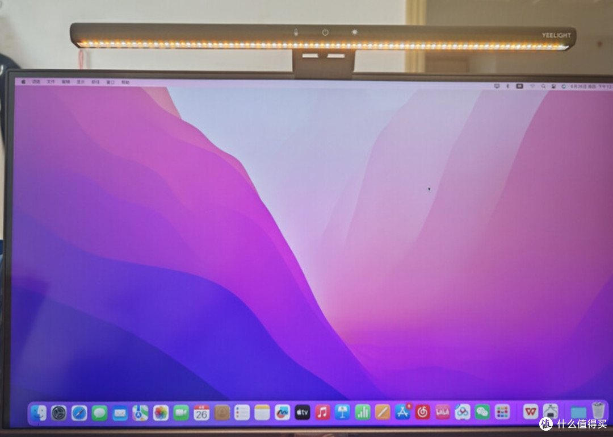Start FaceTime from the Dock

click(x=181, y=413)
